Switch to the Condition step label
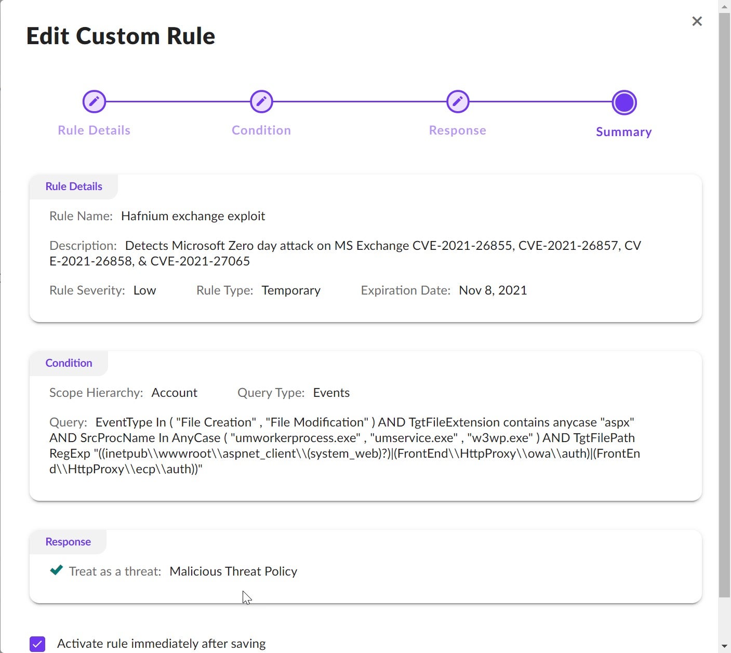The width and height of the screenshot is (731, 653). pyautogui.click(x=261, y=130)
